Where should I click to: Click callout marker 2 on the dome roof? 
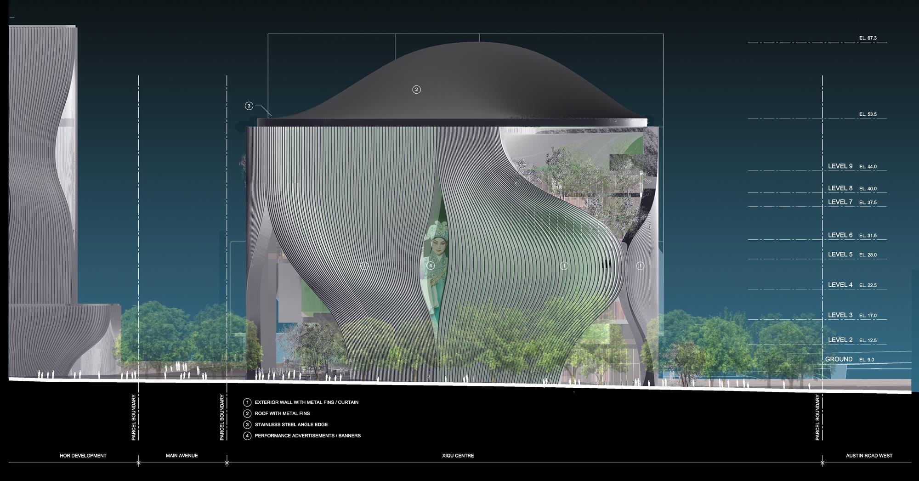(x=416, y=90)
